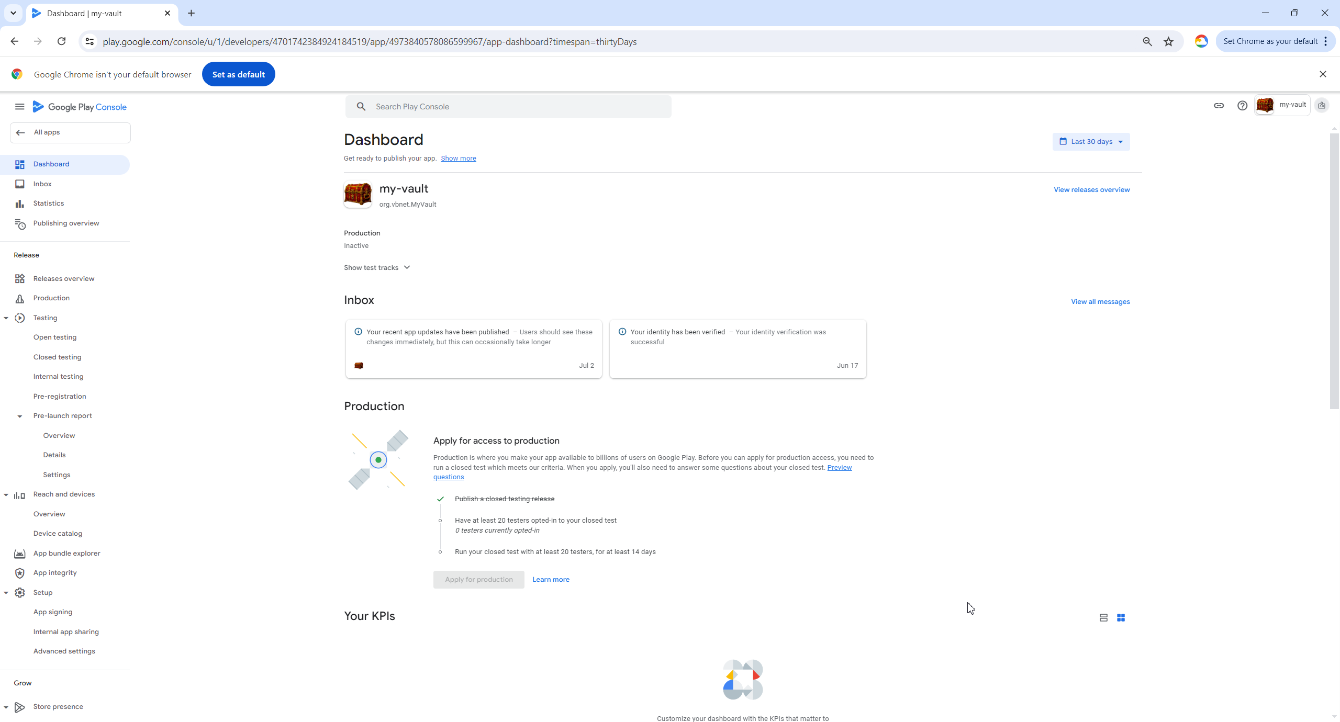Click Set as default button

[x=238, y=74]
